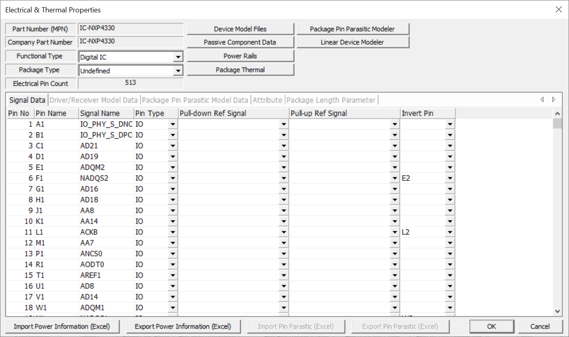The height and width of the screenshot is (337, 569).
Task: Expand the Package Type combo box
Action: pos(178,71)
